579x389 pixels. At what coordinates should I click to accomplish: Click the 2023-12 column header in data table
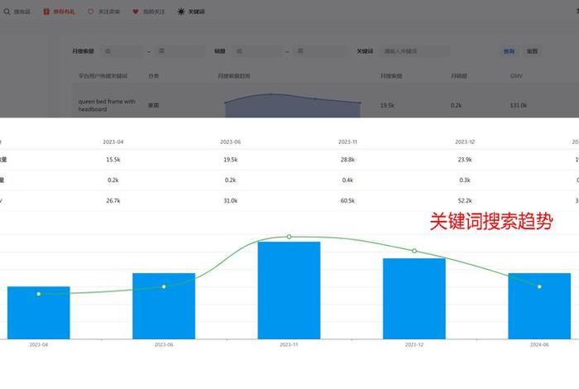pos(465,142)
